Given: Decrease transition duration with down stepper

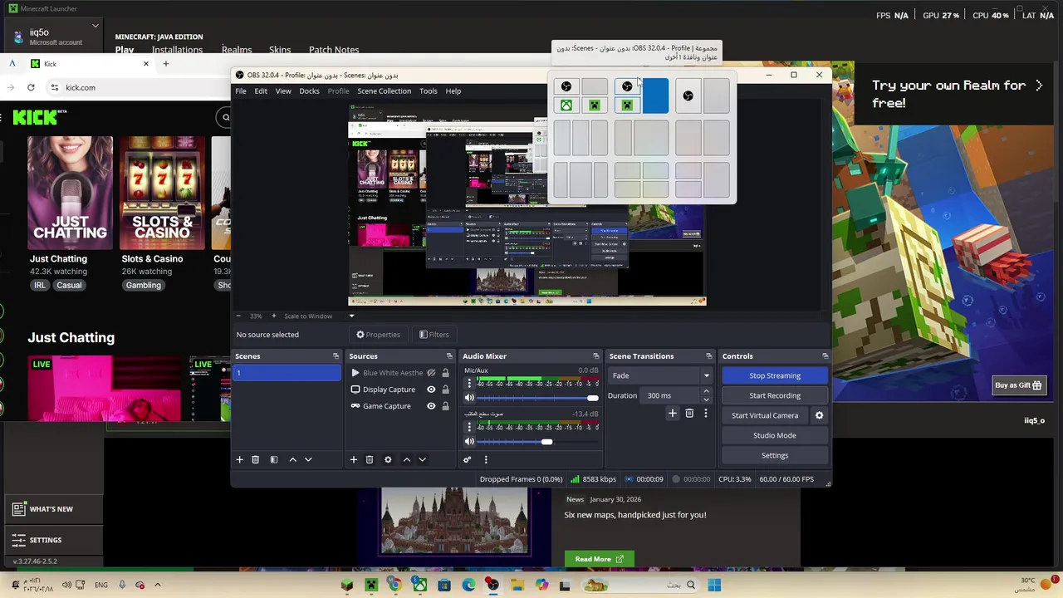Looking at the screenshot, I should pos(706,399).
